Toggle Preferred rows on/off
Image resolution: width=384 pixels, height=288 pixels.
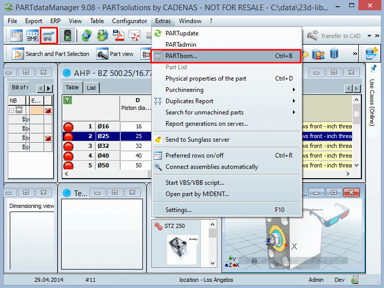pyautogui.click(x=226, y=156)
